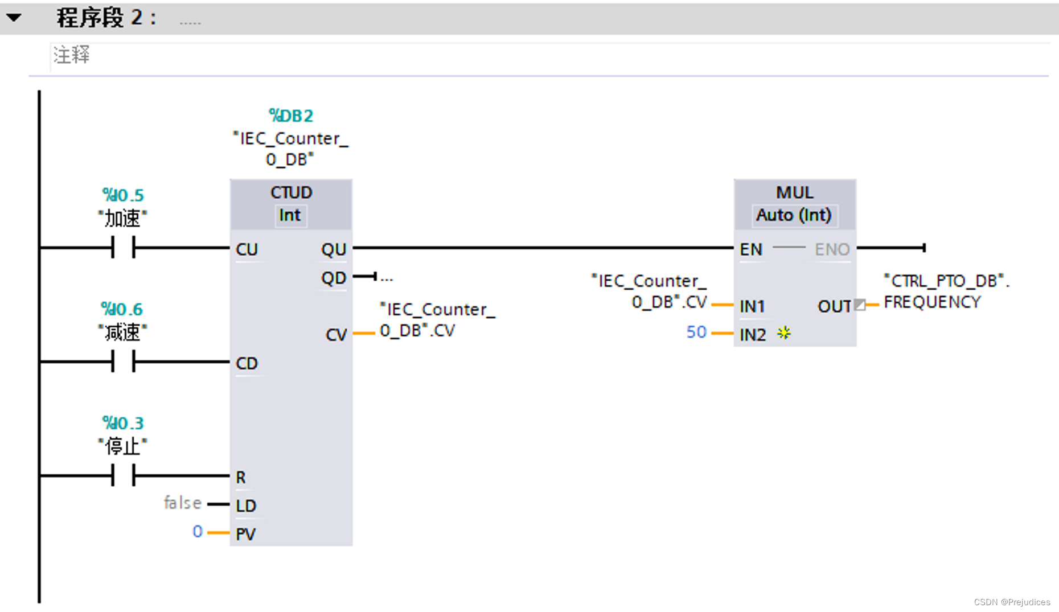The image size is (1059, 612).
Task: Collapse network 程序段 2 with the triangle
Action: (x=14, y=18)
